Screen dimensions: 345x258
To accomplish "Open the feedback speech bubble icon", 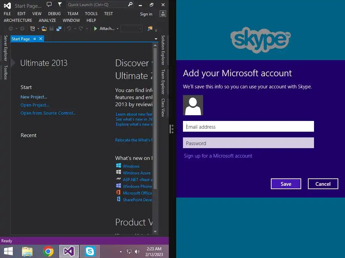I will [x=49, y=4].
